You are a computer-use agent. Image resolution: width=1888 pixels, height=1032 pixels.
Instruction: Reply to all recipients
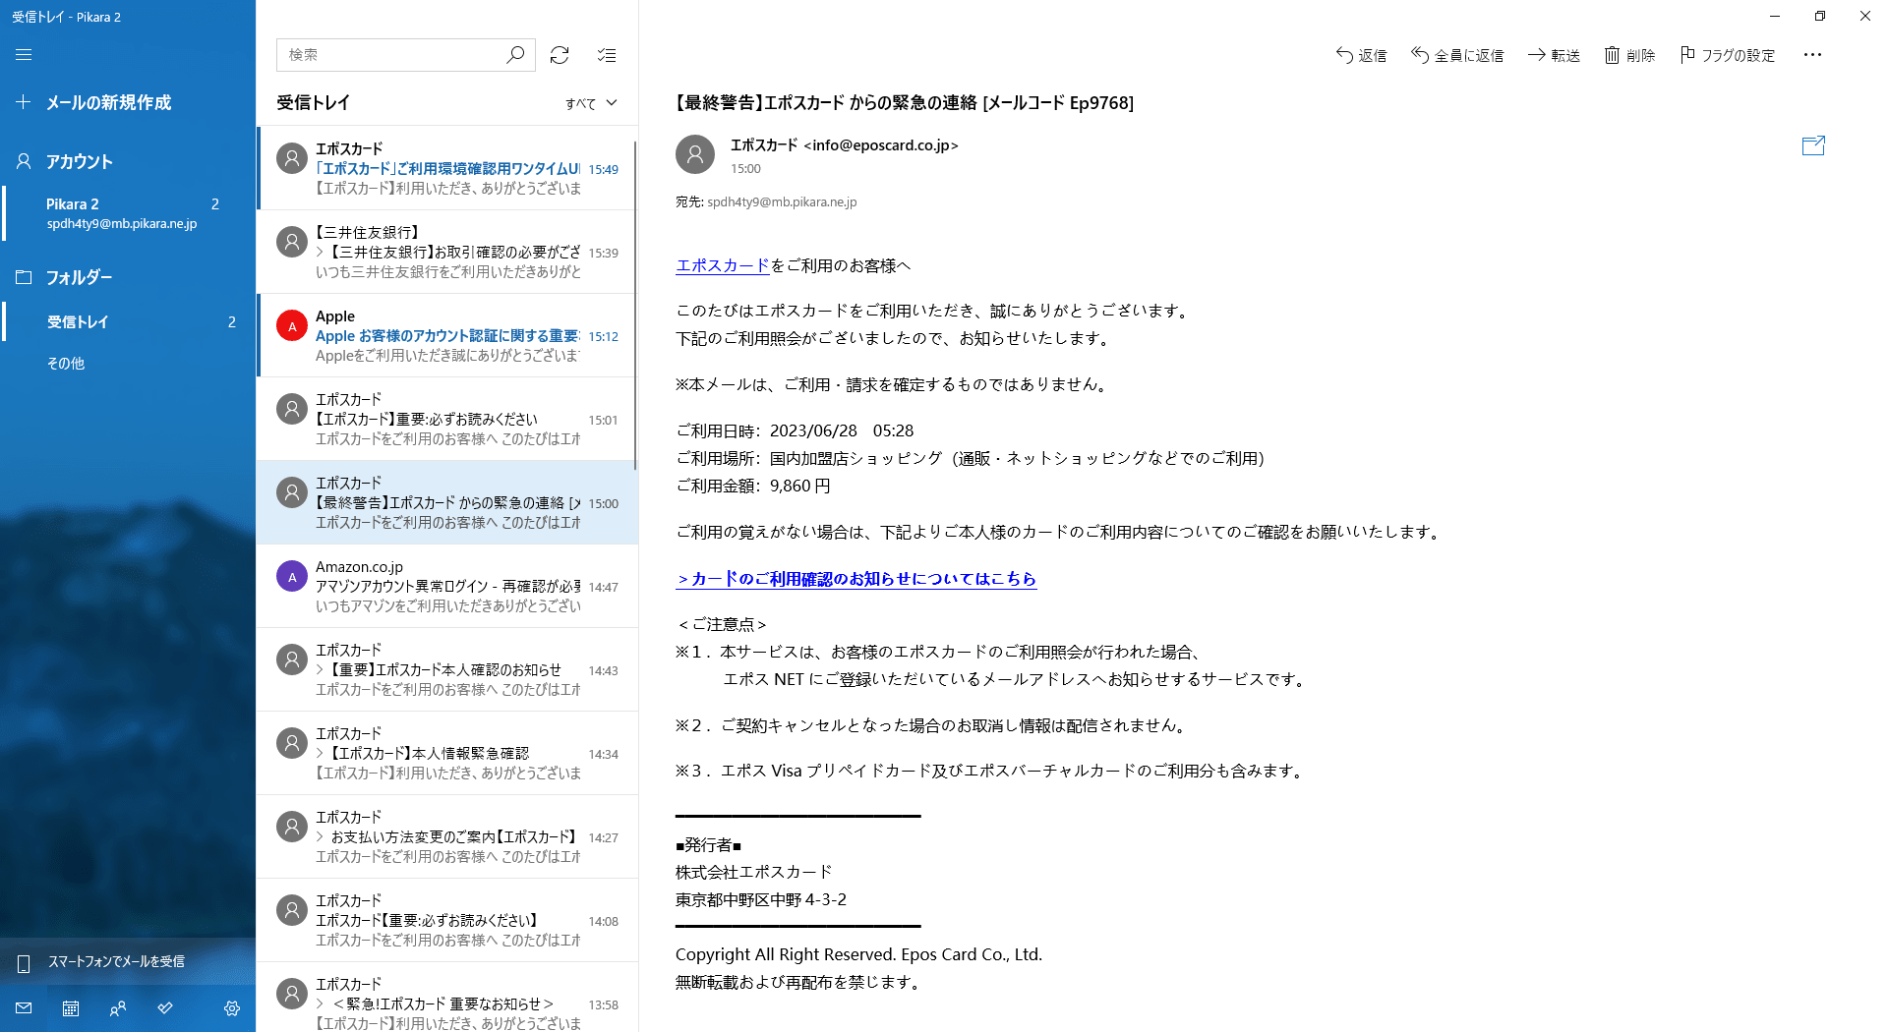pos(1457,55)
